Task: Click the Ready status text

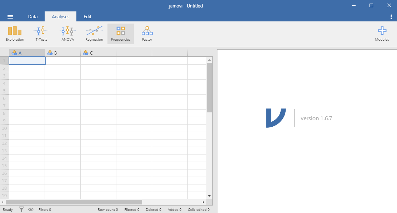Action: tap(8, 210)
